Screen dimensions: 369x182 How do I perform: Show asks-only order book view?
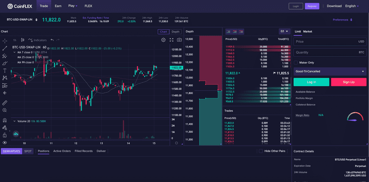click(x=241, y=31)
